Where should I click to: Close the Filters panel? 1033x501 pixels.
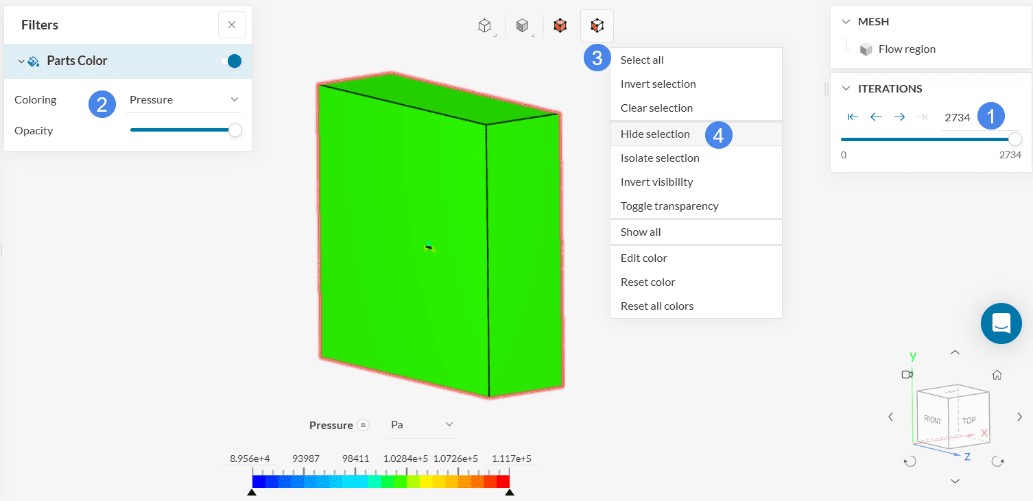231,25
